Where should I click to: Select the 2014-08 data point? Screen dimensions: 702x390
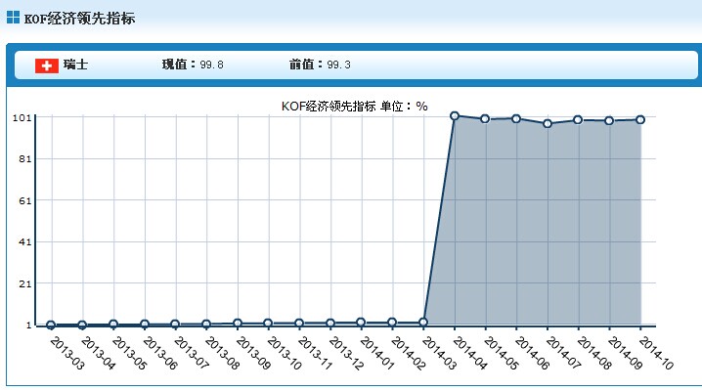coord(578,120)
